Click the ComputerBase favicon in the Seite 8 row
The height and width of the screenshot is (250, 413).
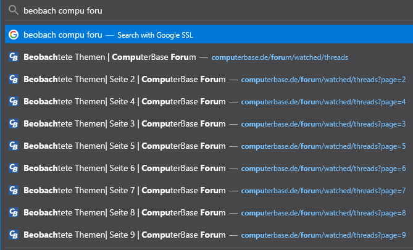pyautogui.click(x=14, y=212)
